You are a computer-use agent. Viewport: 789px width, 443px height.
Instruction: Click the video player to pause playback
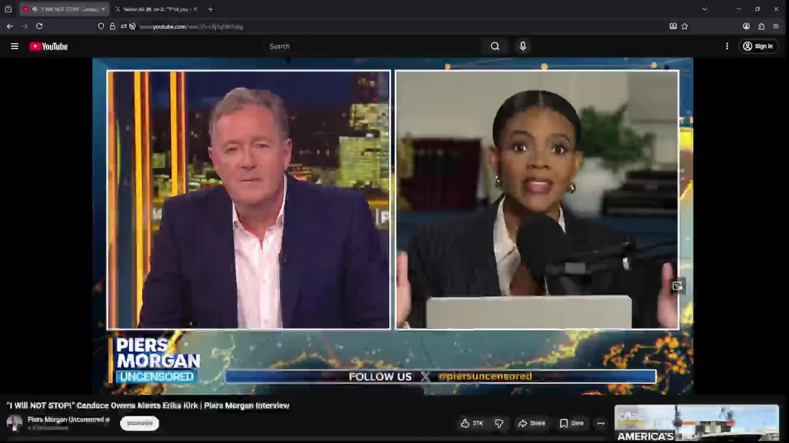(393, 226)
